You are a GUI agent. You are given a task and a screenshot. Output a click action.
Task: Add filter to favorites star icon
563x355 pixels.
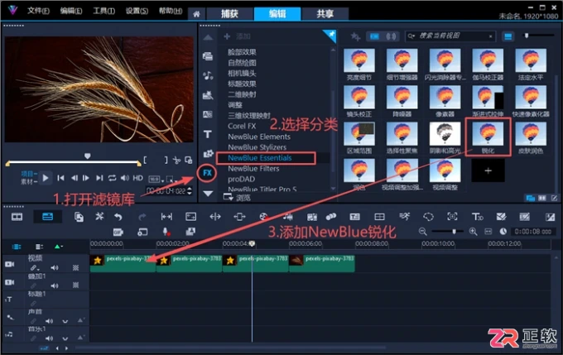[355, 36]
